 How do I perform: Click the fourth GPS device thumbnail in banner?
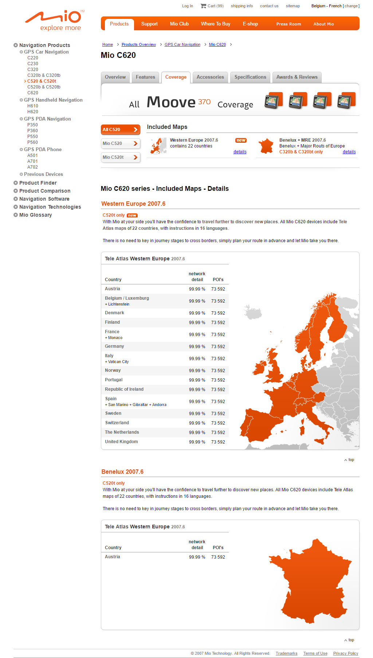pos(346,101)
